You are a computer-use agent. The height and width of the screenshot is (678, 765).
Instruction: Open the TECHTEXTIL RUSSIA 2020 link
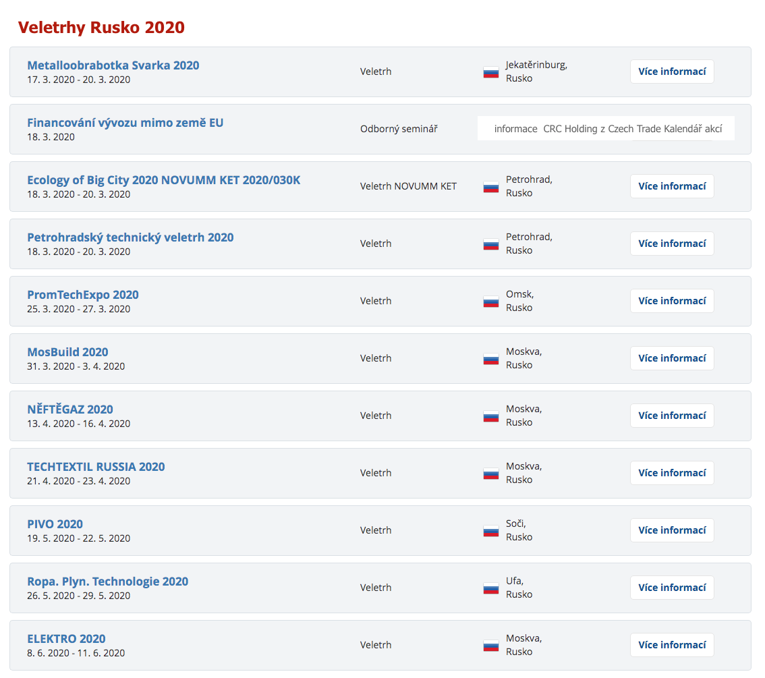point(96,467)
